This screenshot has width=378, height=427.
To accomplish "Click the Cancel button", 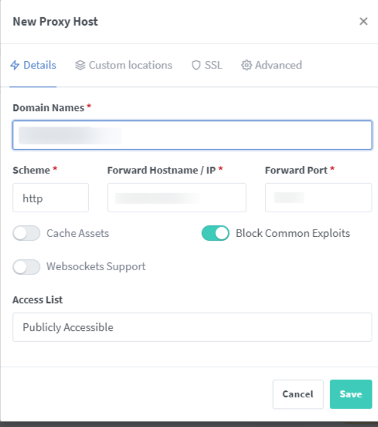I will tap(298, 394).
